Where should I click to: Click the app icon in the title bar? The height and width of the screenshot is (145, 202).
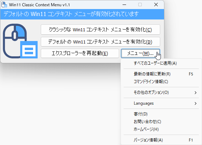point(4,5)
